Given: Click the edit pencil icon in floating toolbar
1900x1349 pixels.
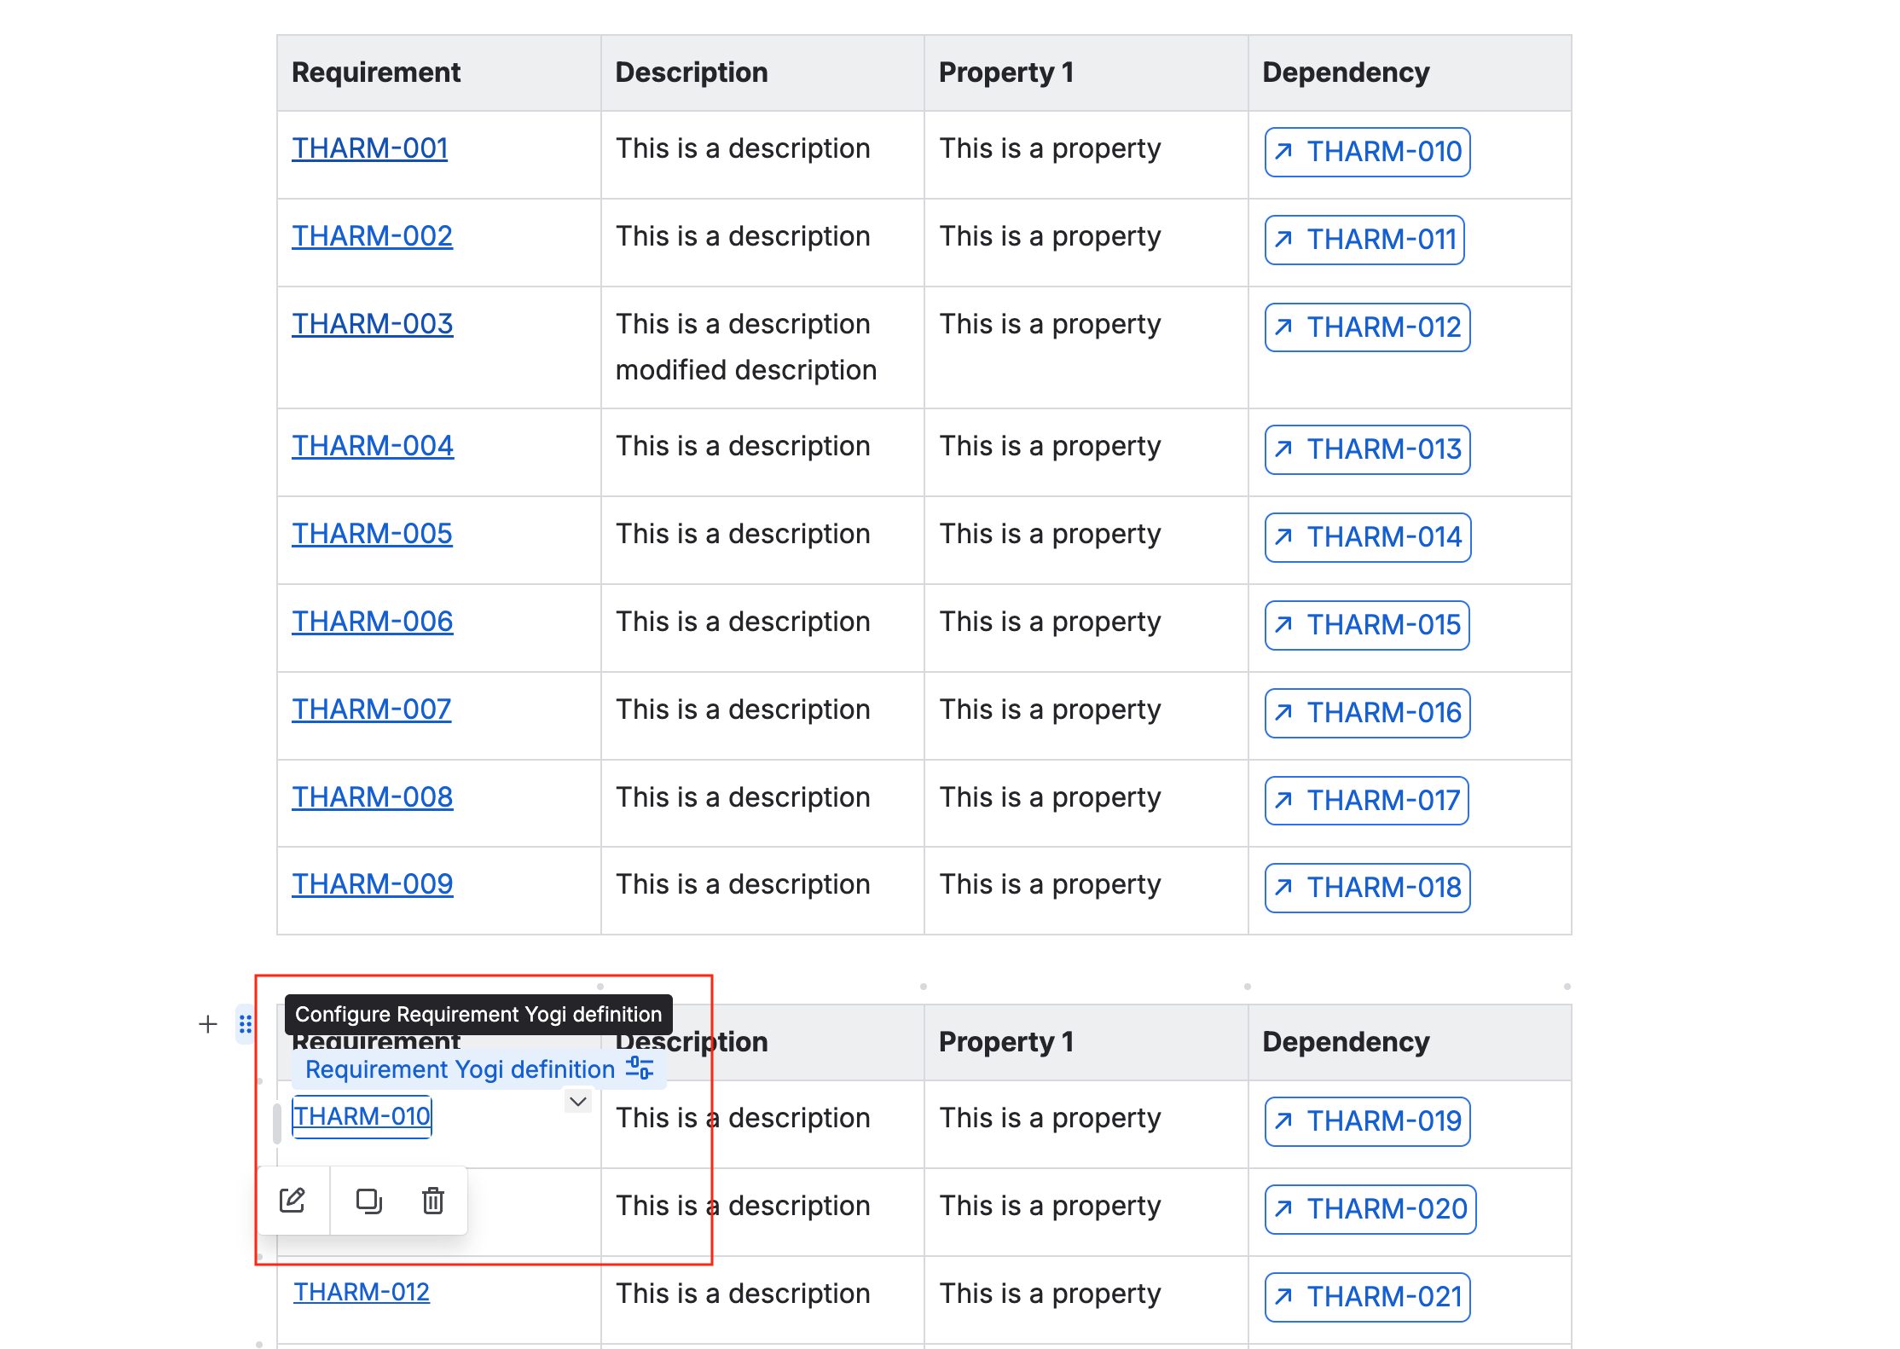Looking at the screenshot, I should tap(293, 1201).
